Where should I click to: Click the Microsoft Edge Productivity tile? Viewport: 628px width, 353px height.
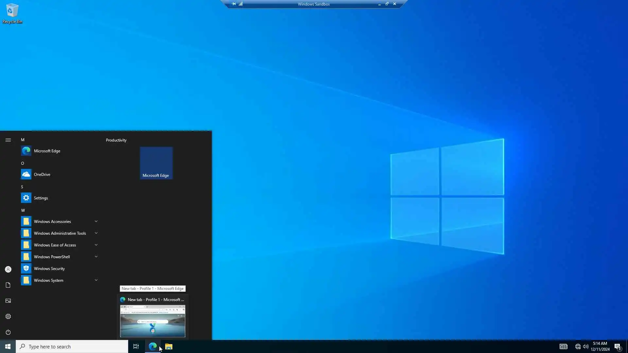(156, 163)
